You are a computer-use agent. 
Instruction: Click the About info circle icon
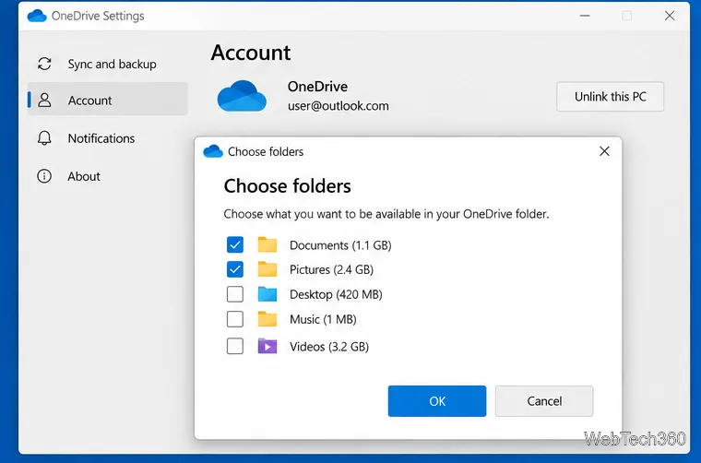pos(44,176)
